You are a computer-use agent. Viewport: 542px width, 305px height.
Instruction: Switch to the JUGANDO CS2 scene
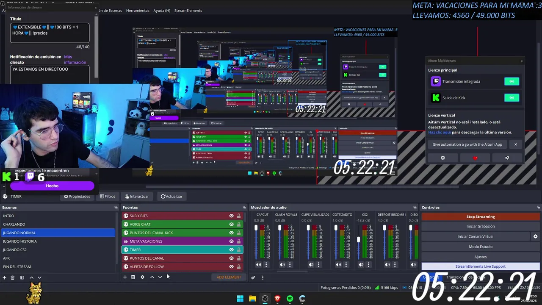pyautogui.click(x=58, y=250)
